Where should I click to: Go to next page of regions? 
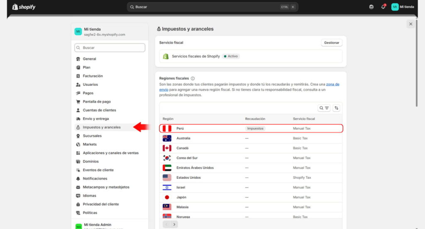[174, 224]
